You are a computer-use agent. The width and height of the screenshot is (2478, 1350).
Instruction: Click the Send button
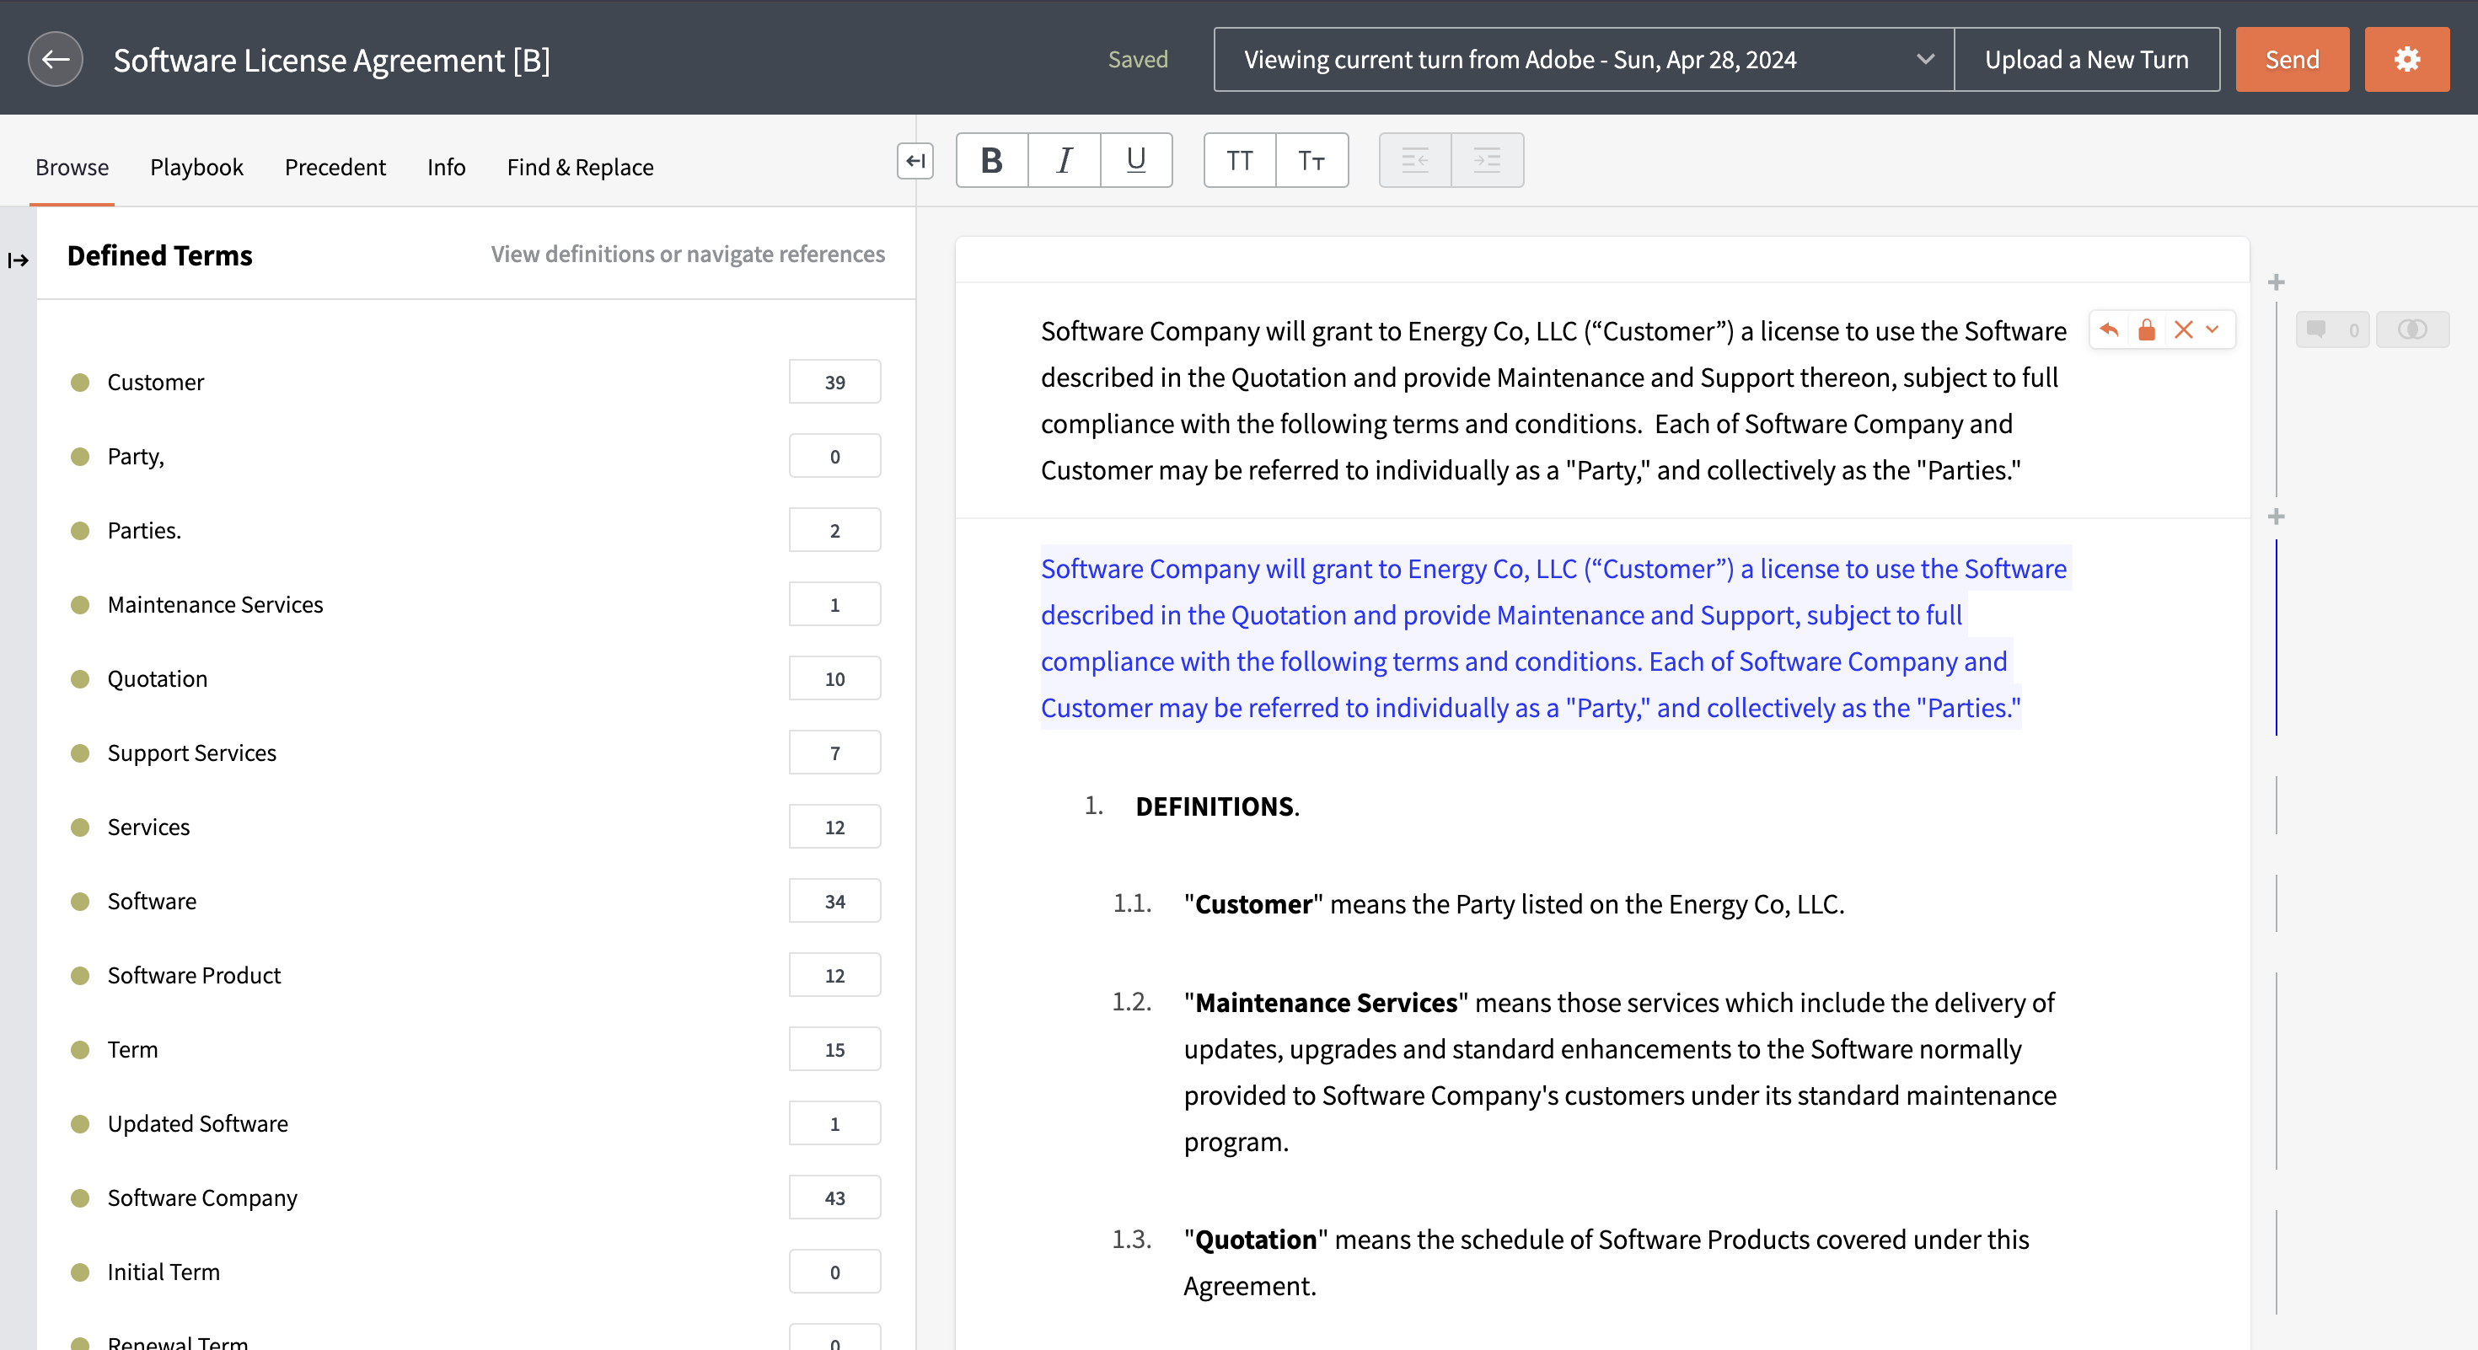click(2293, 60)
